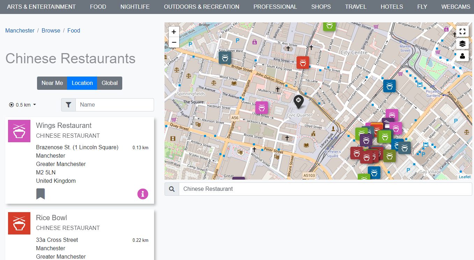The image size is (474, 260).
Task: Click the blue restaurant marker near Fountain Street
Action: pyautogui.click(x=389, y=86)
